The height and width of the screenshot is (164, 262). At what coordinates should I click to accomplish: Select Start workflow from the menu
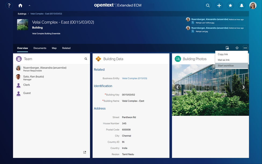tap(226, 66)
